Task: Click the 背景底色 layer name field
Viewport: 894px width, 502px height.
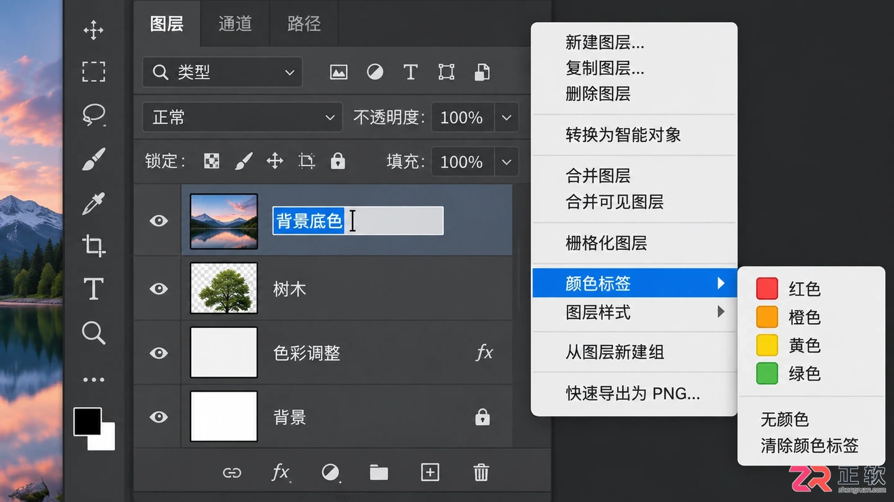Action: (x=358, y=221)
